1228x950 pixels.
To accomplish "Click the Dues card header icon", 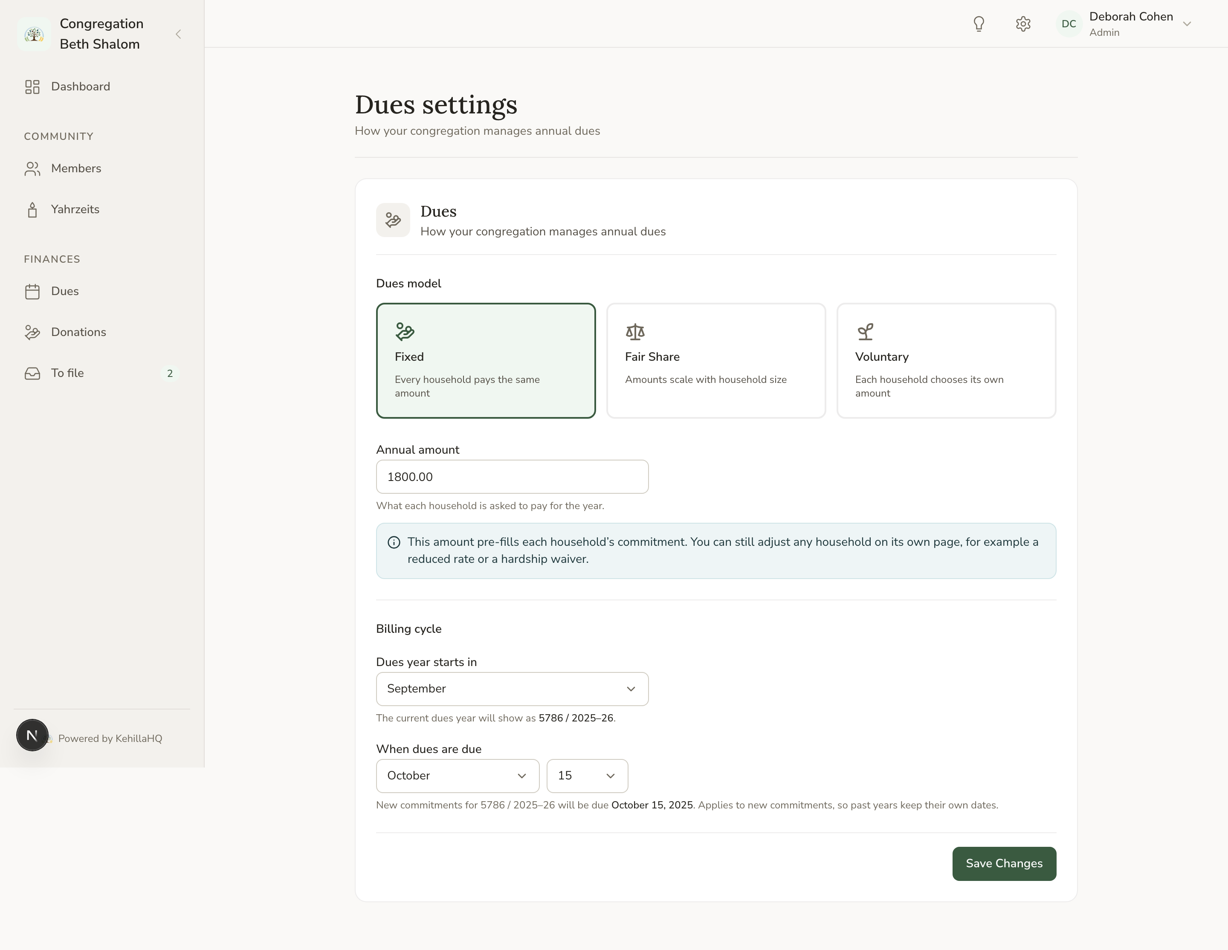I will [x=393, y=220].
